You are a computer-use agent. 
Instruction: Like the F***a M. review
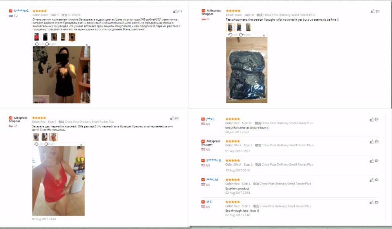(x=372, y=180)
